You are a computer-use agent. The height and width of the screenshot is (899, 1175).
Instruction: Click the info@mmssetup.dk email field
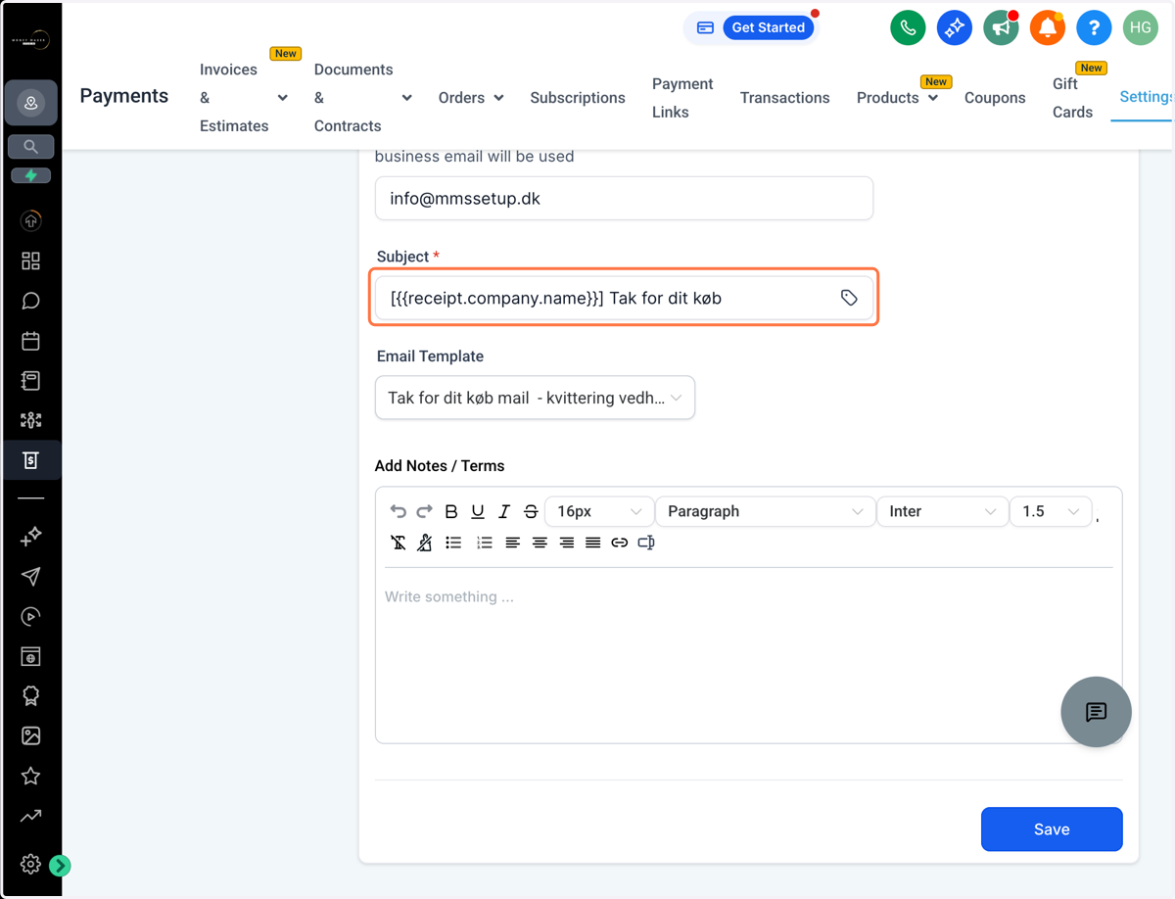624,199
